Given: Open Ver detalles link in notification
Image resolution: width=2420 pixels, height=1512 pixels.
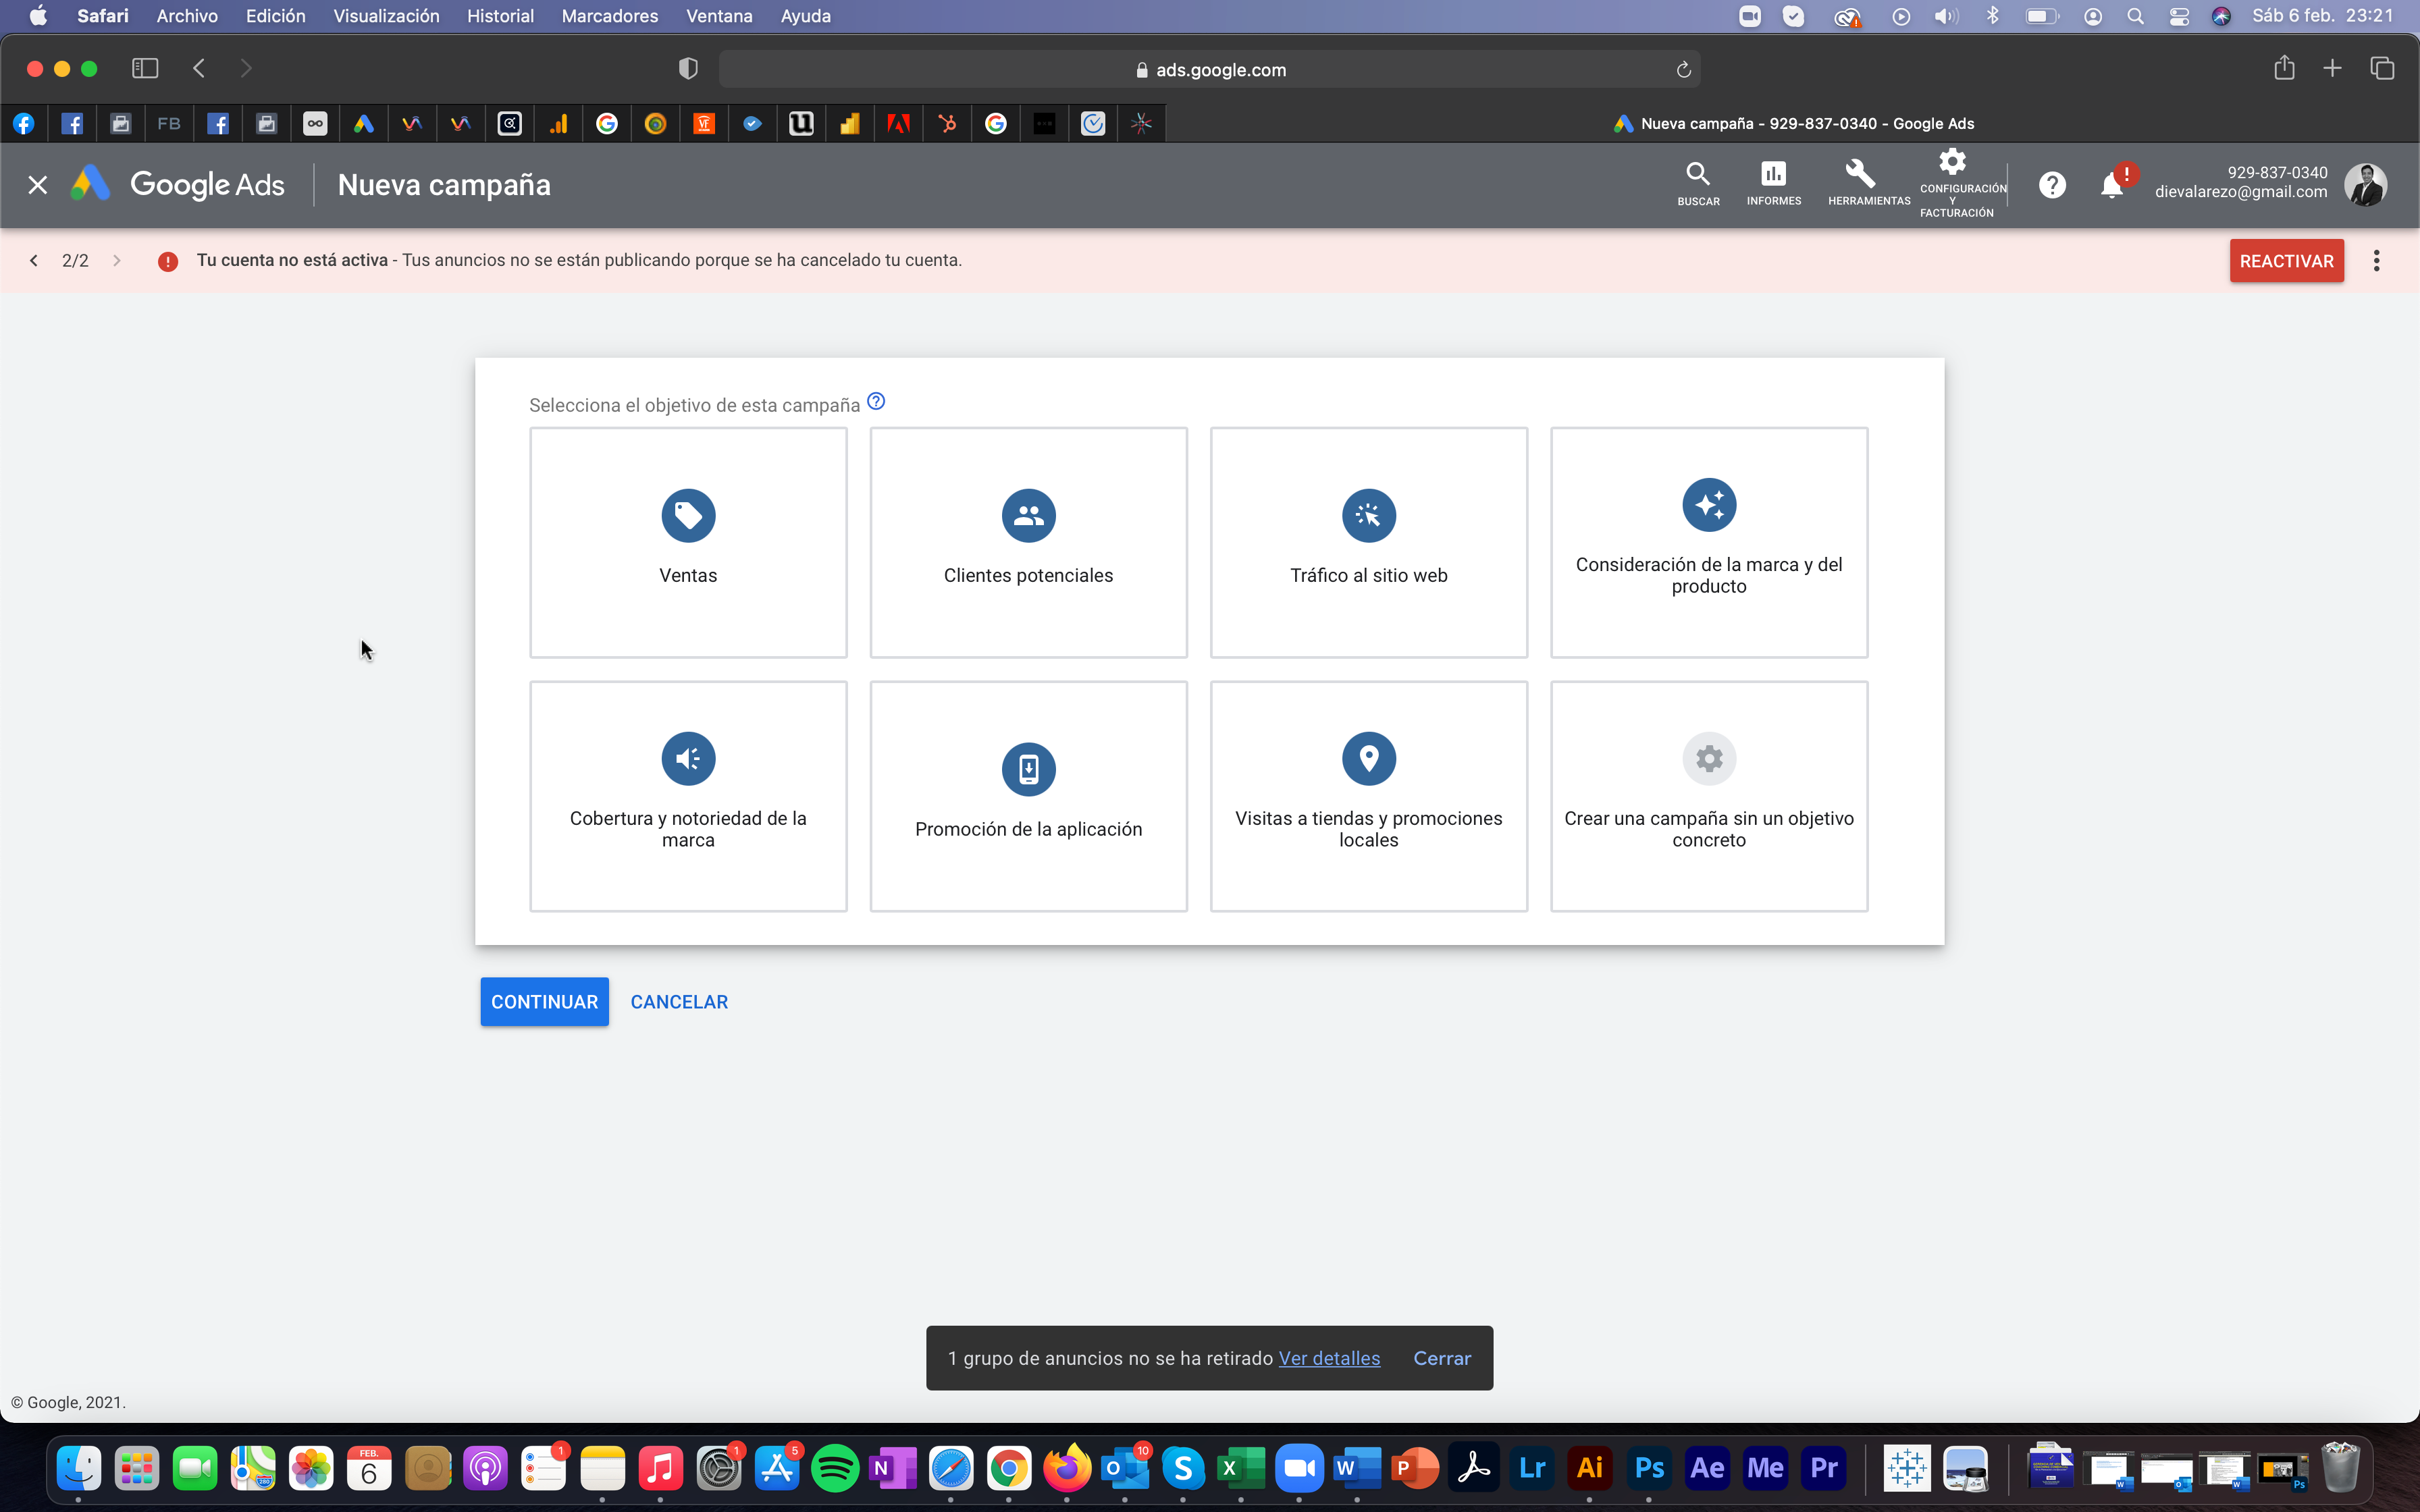Looking at the screenshot, I should click(1329, 1358).
